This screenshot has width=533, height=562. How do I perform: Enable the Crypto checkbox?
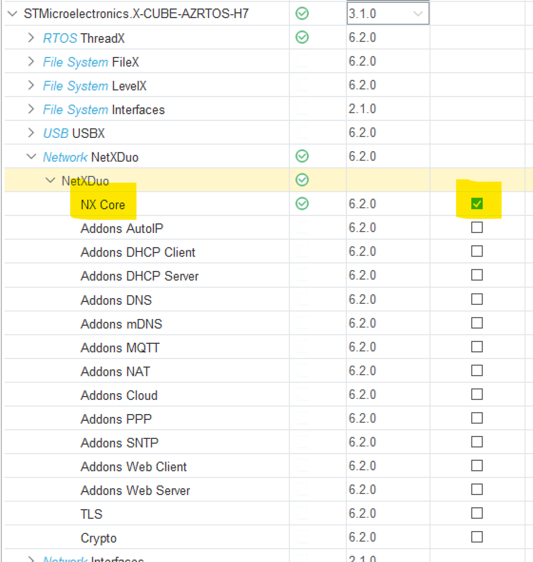(477, 537)
